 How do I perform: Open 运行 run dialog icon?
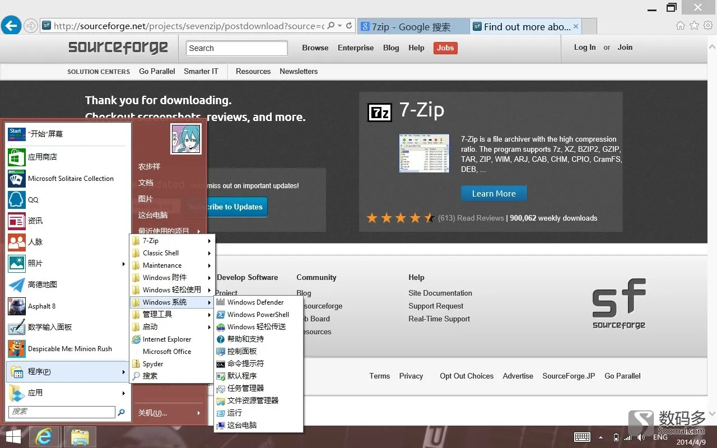point(221,413)
